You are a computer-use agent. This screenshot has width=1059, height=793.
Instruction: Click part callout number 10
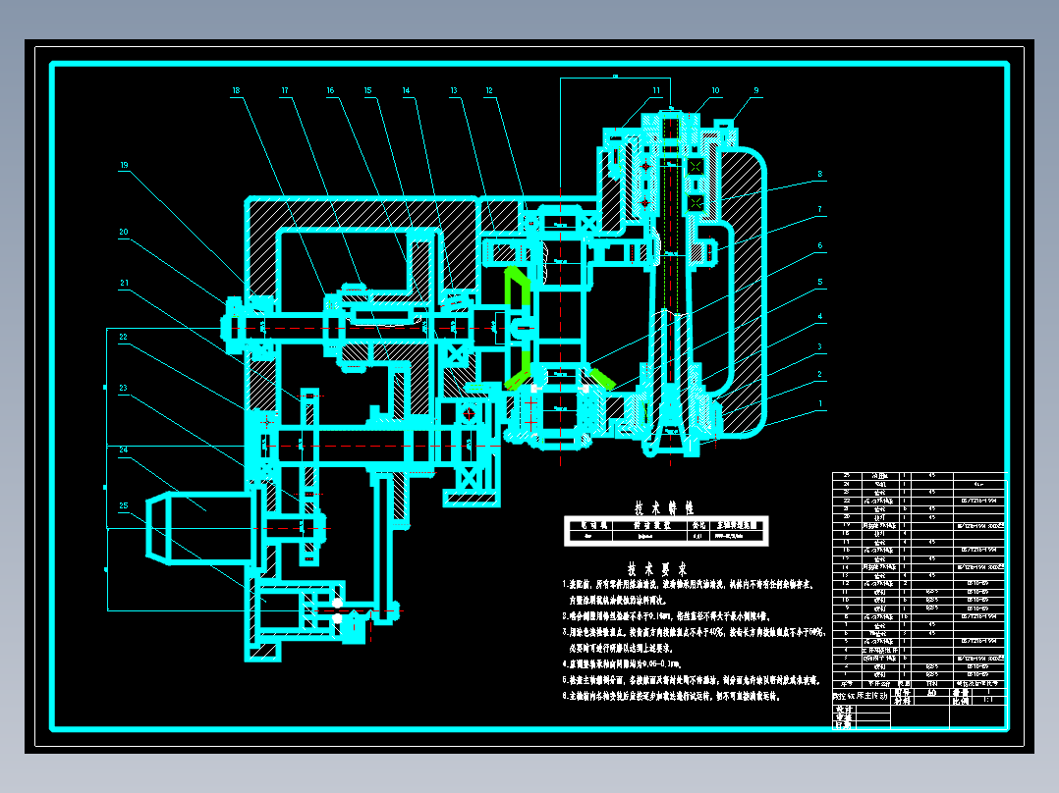pyautogui.click(x=715, y=90)
